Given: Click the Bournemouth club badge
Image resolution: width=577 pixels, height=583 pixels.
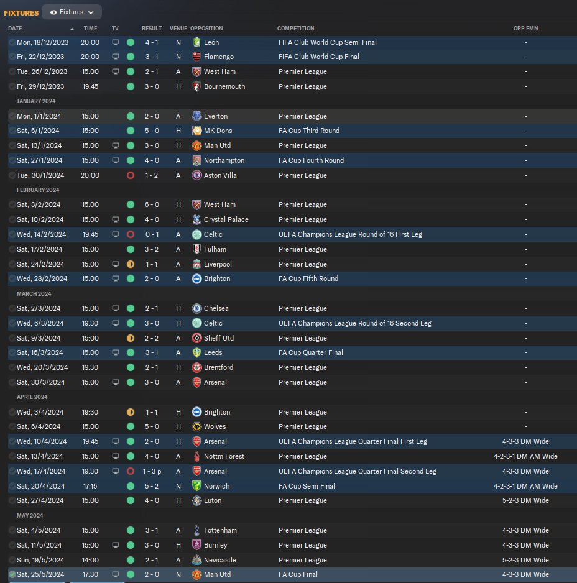Looking at the screenshot, I should point(196,86).
